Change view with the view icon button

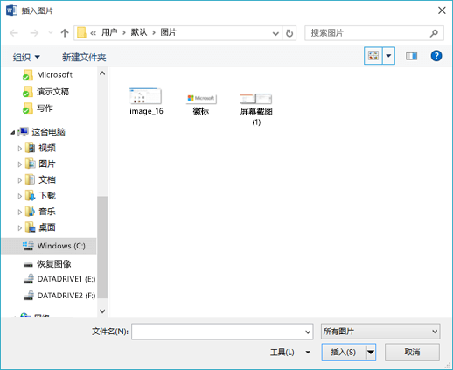pyautogui.click(x=373, y=55)
